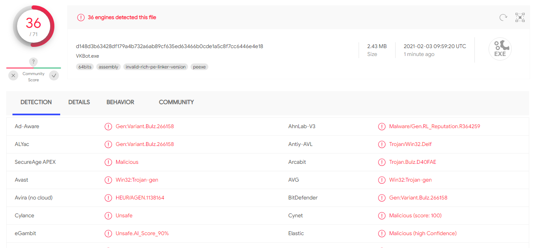Click the Trojan/Win32.Delf result
540x248 pixels.
pos(410,144)
